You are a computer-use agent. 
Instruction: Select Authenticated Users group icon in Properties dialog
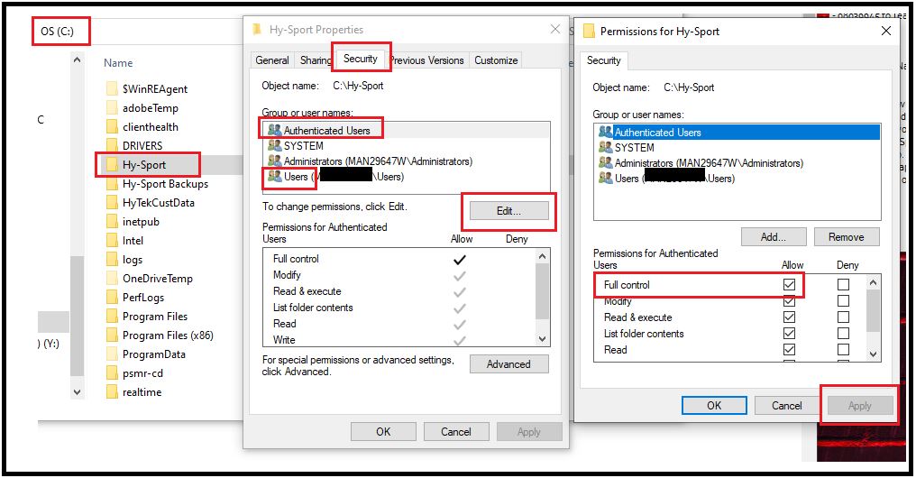coord(274,130)
